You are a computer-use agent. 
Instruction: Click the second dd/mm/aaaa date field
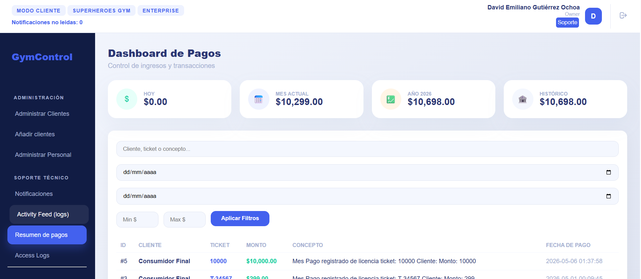point(367,196)
